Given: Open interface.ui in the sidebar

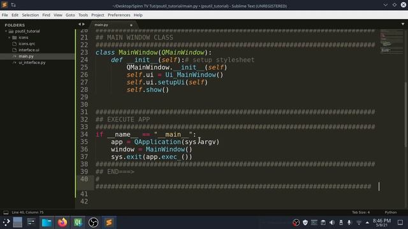Looking at the screenshot, I should point(29,50).
